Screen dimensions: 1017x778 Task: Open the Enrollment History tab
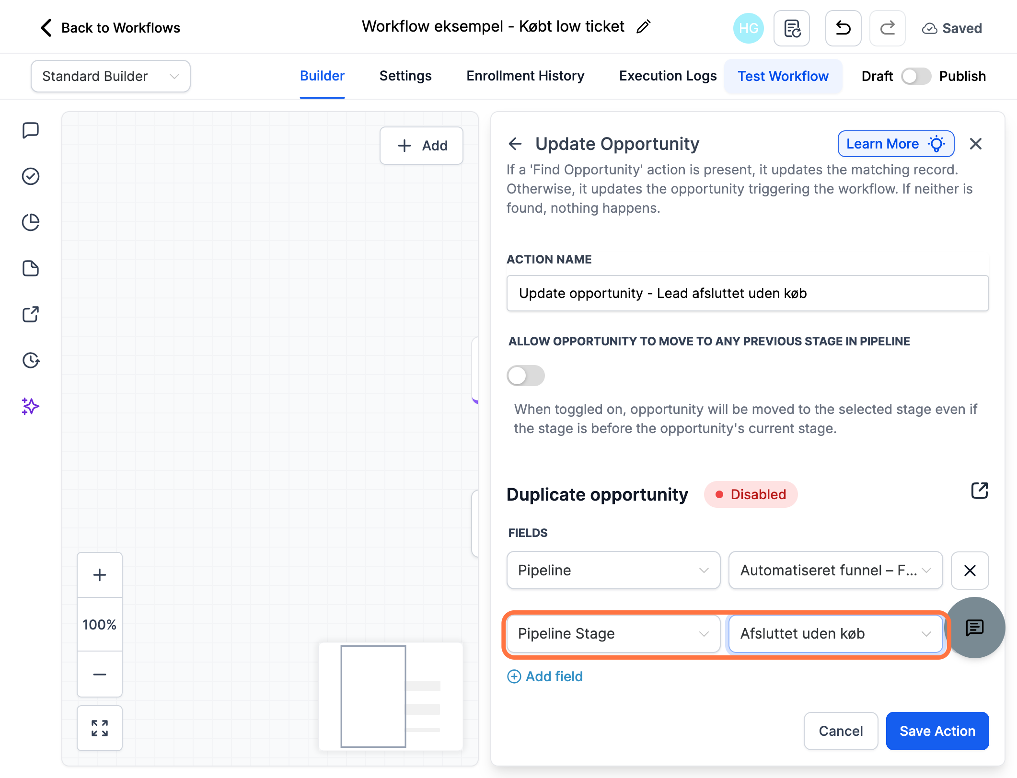525,76
